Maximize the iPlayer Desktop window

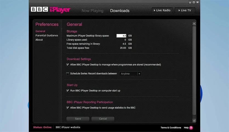point(194,2)
